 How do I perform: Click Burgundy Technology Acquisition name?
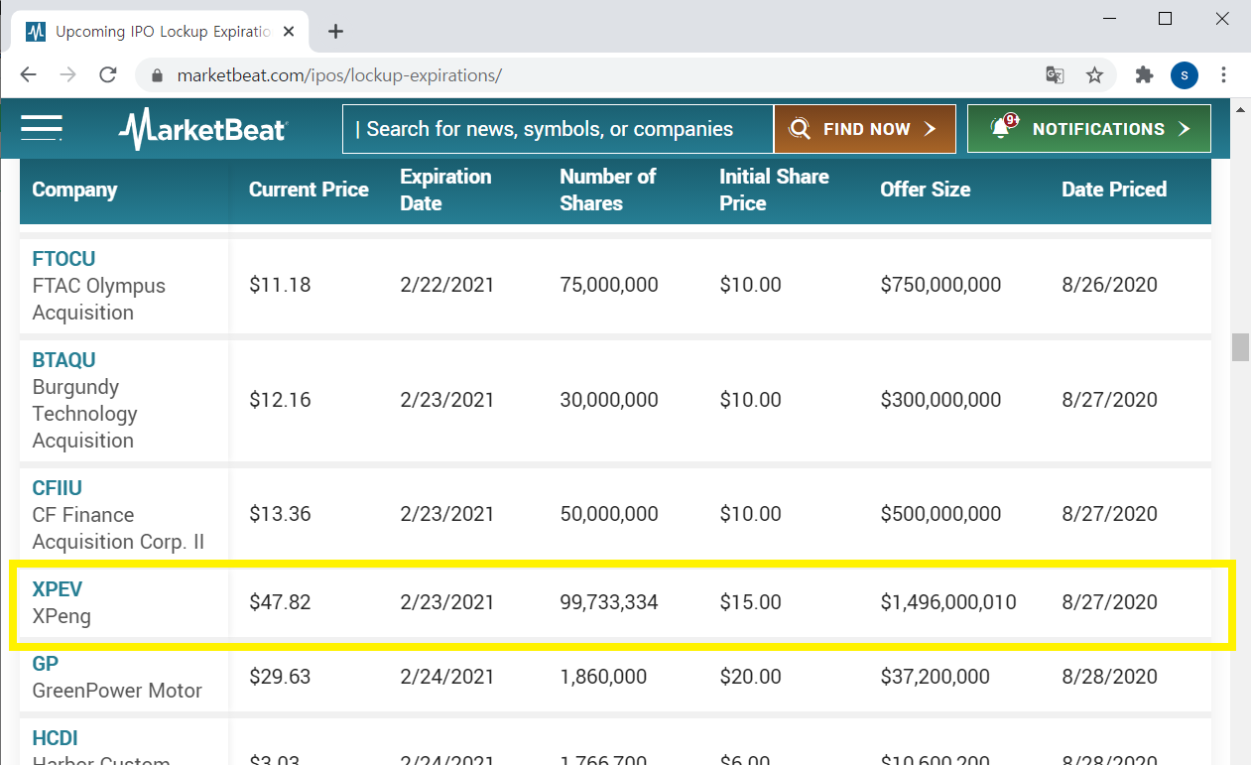[x=84, y=414]
